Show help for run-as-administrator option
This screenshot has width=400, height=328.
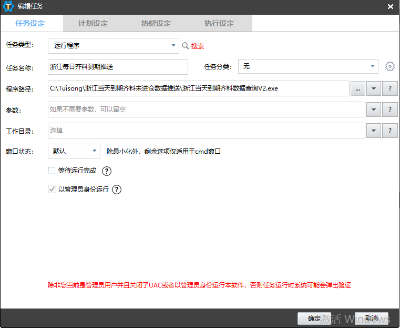click(117, 190)
